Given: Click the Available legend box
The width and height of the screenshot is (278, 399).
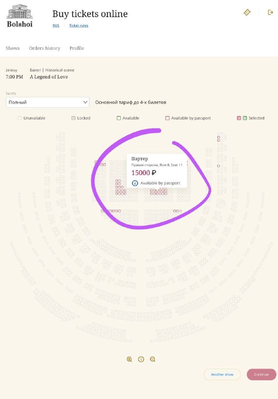Looking at the screenshot, I should (x=119, y=118).
